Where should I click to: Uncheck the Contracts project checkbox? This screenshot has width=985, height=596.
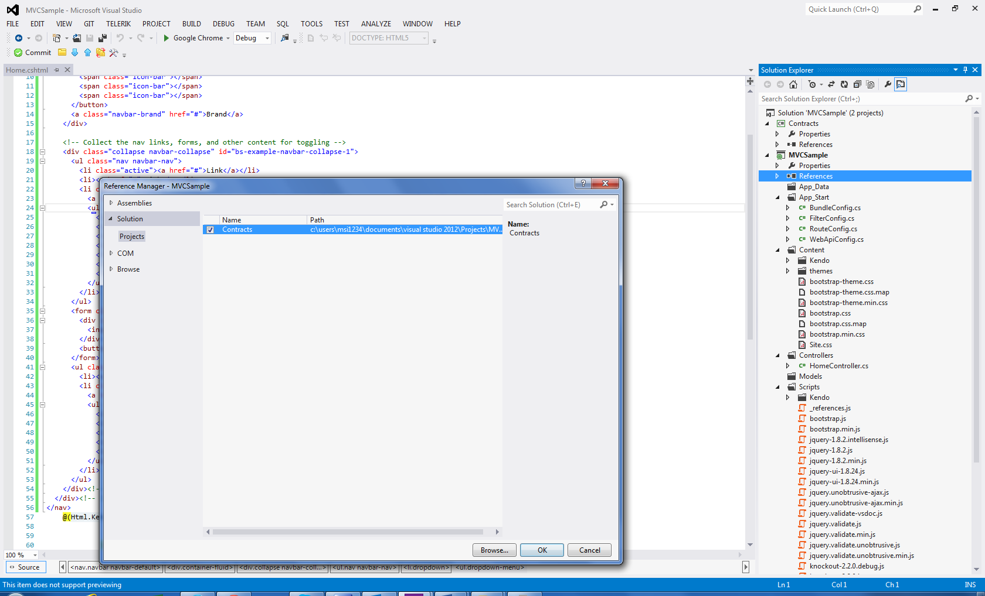210,230
